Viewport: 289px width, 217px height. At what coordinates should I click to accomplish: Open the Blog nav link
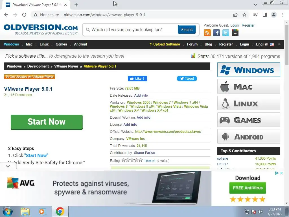pyautogui.click(x=208, y=44)
